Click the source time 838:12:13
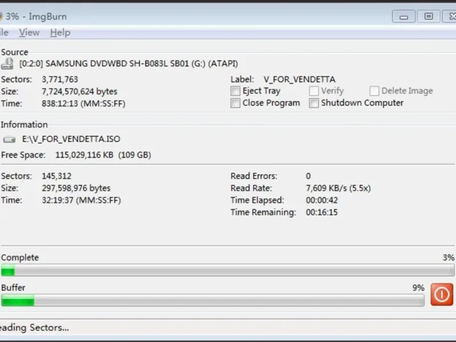This screenshot has height=342, width=456. 83,104
